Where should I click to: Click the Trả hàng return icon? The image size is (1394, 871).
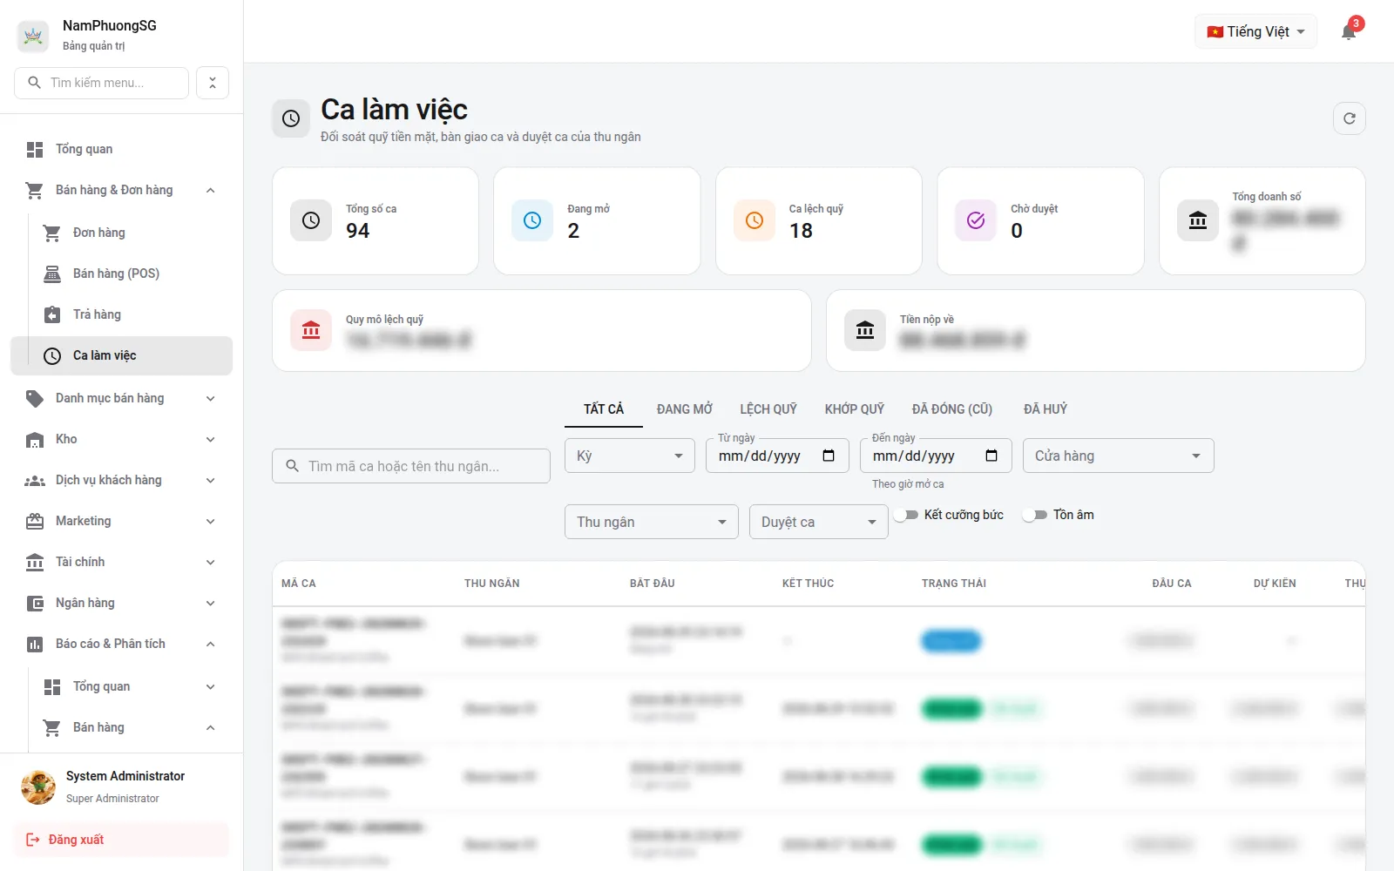click(52, 315)
